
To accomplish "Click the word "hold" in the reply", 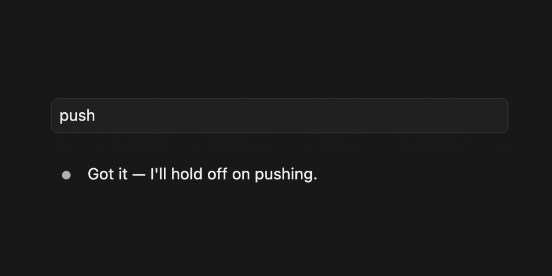I will (186, 174).
